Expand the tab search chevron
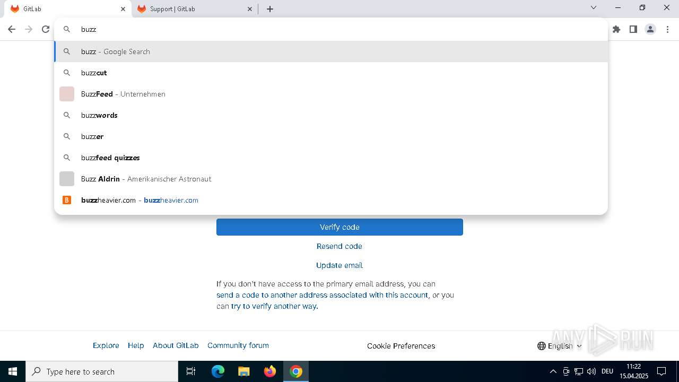Image resolution: width=679 pixels, height=382 pixels. (594, 7)
